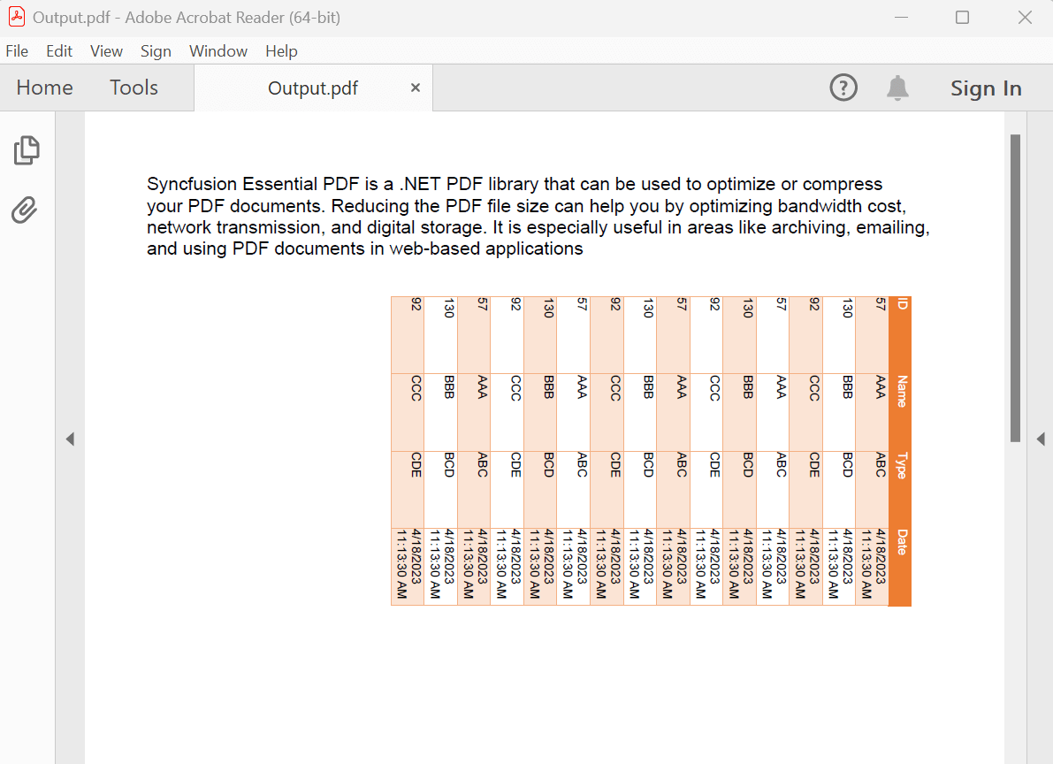Open the page thumbnails panel
Image resolution: width=1053 pixels, height=764 pixels.
click(27, 150)
